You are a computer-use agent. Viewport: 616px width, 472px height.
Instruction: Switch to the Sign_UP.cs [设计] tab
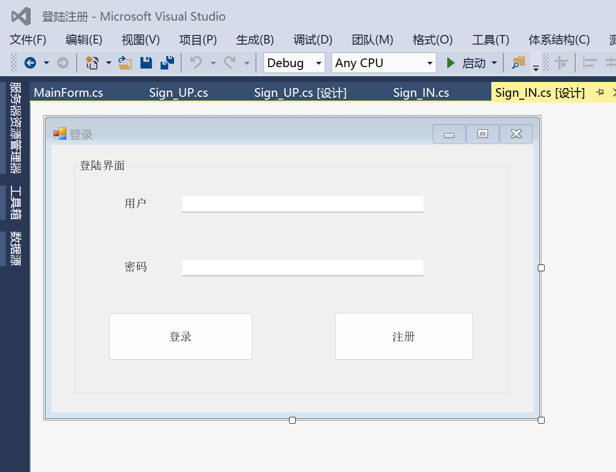point(300,92)
